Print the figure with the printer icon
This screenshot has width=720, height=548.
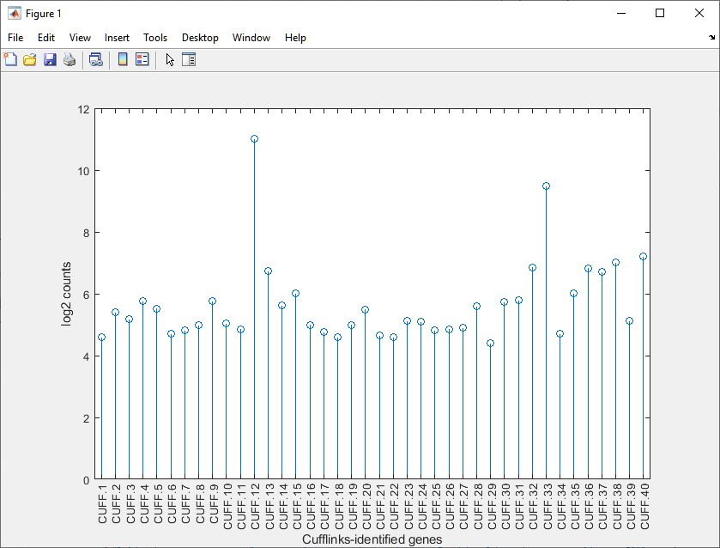[x=70, y=59]
